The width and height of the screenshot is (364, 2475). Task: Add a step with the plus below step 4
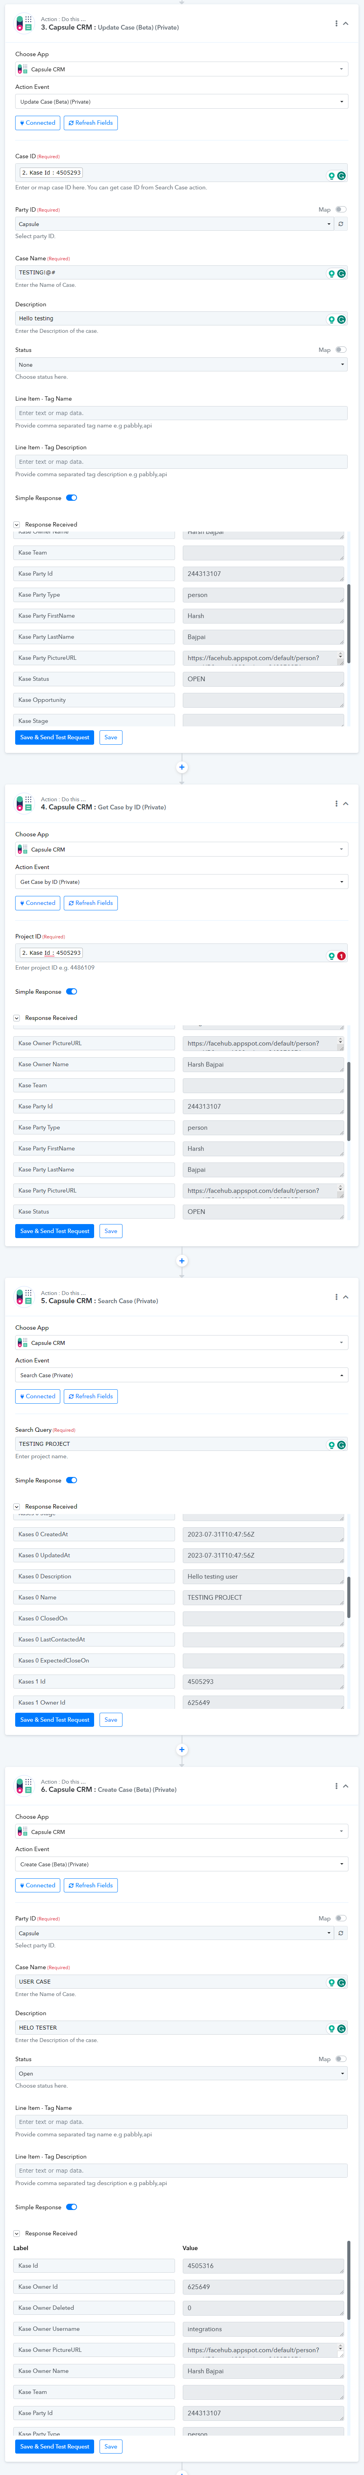[182, 1261]
